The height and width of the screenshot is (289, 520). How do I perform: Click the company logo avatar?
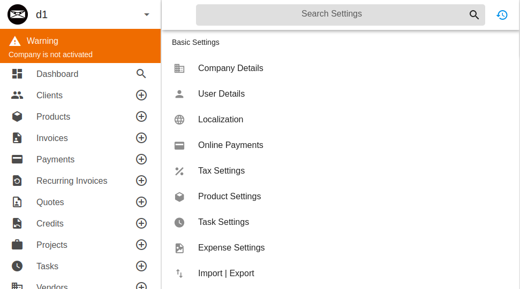point(18,14)
